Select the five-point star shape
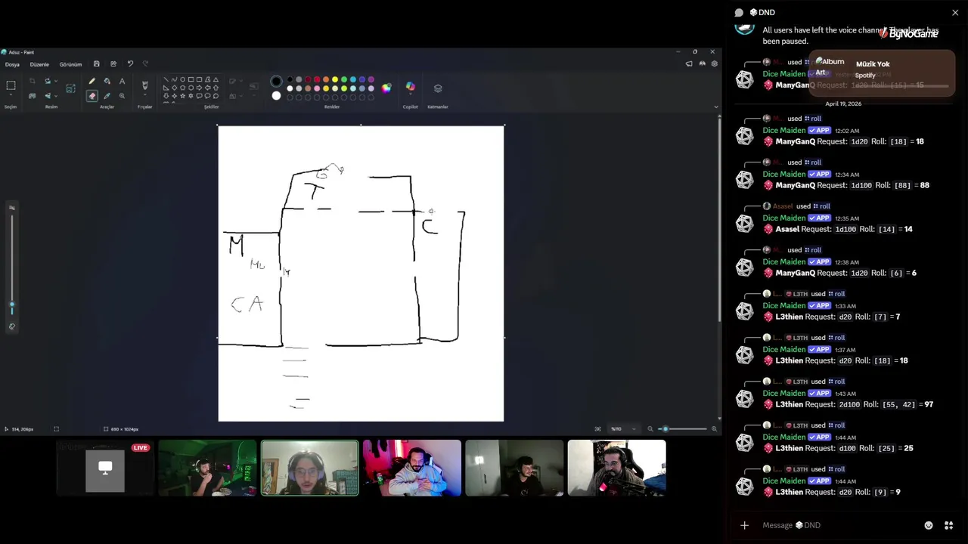968x544 pixels. pos(182,96)
